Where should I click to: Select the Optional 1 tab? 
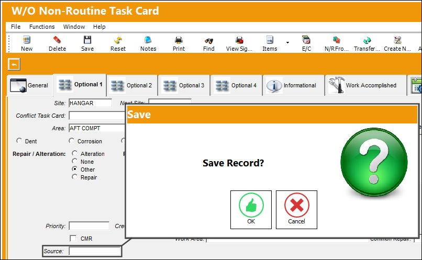(80, 84)
